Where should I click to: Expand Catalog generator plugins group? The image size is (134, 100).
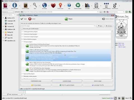coord(22,32)
